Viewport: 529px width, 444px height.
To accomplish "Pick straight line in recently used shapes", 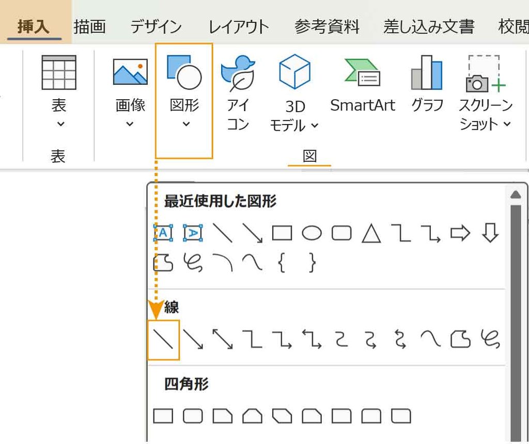I will [223, 233].
